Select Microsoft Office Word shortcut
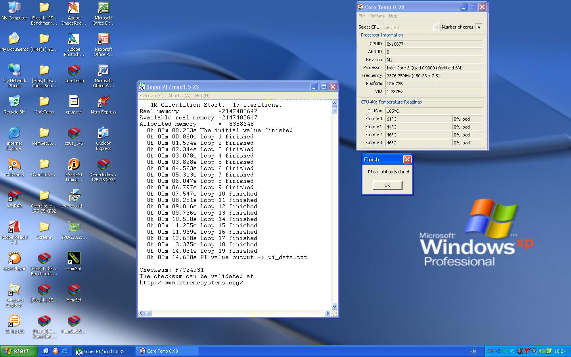This screenshot has height=357, width=571. coord(103,75)
